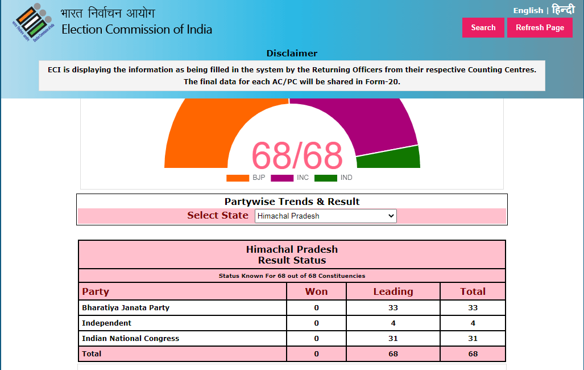The width and height of the screenshot is (584, 370).
Task: Click the Election Commission of India title text
Action: pos(136,29)
